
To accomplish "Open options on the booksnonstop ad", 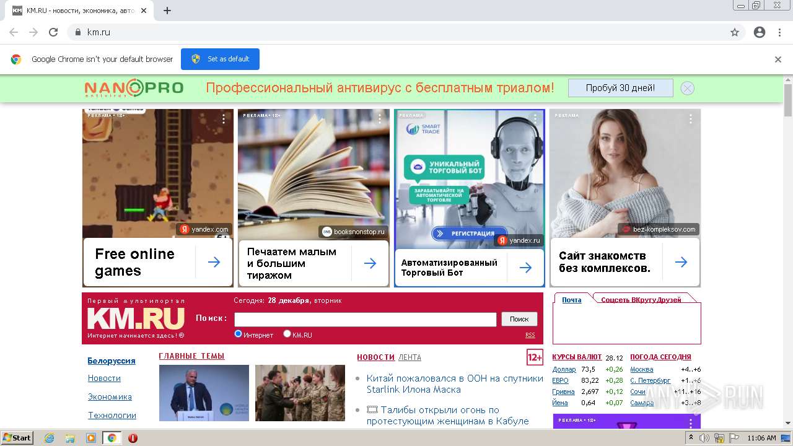I will [380, 119].
